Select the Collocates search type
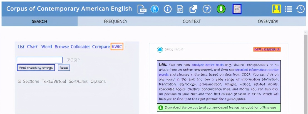The image size is (308, 114). 81,47
